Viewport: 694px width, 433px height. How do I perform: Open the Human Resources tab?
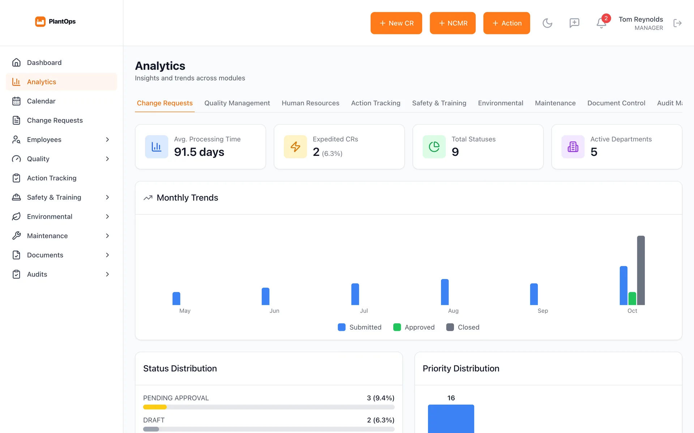(x=310, y=103)
